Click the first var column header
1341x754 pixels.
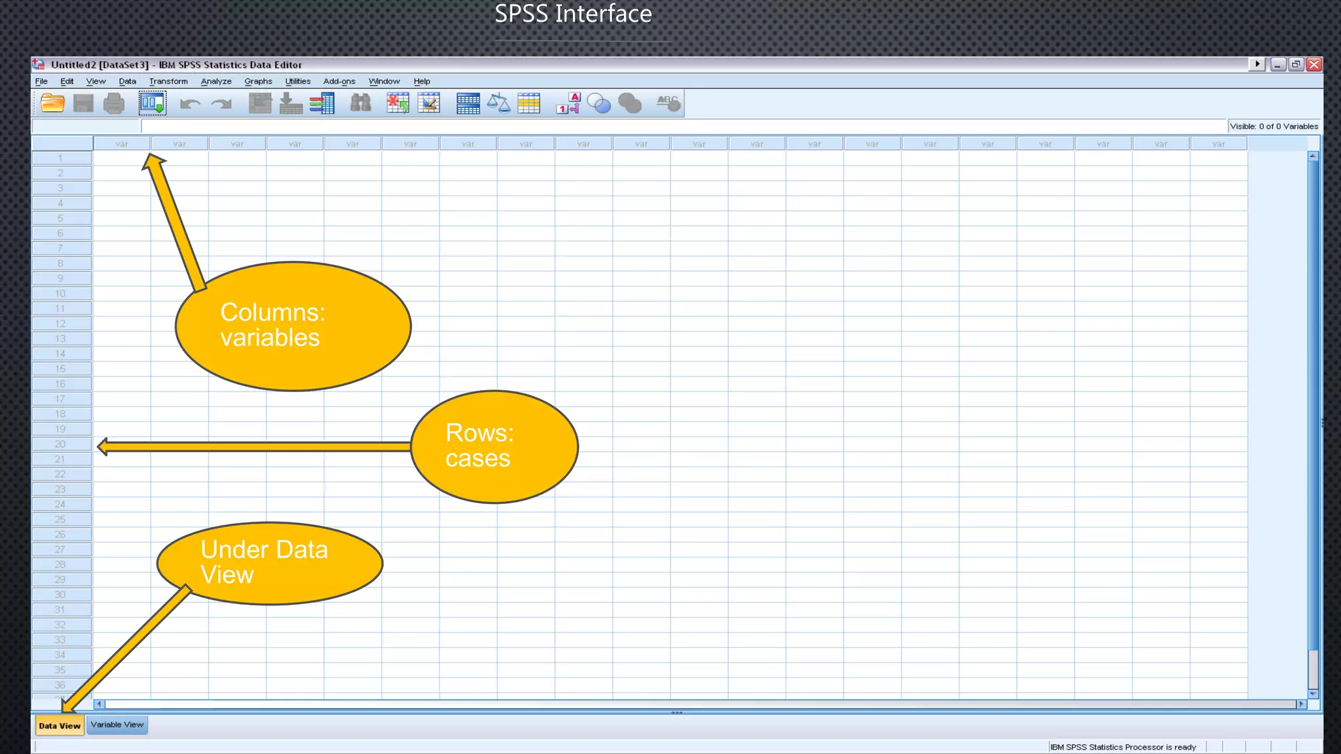point(122,143)
